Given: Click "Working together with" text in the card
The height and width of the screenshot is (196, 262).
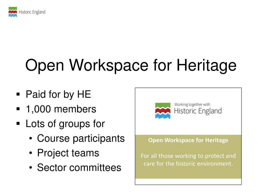Looking at the screenshot, I should [x=192, y=104].
